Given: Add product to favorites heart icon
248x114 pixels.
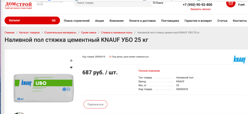Looking at the screenshot, I should coord(71,67).
